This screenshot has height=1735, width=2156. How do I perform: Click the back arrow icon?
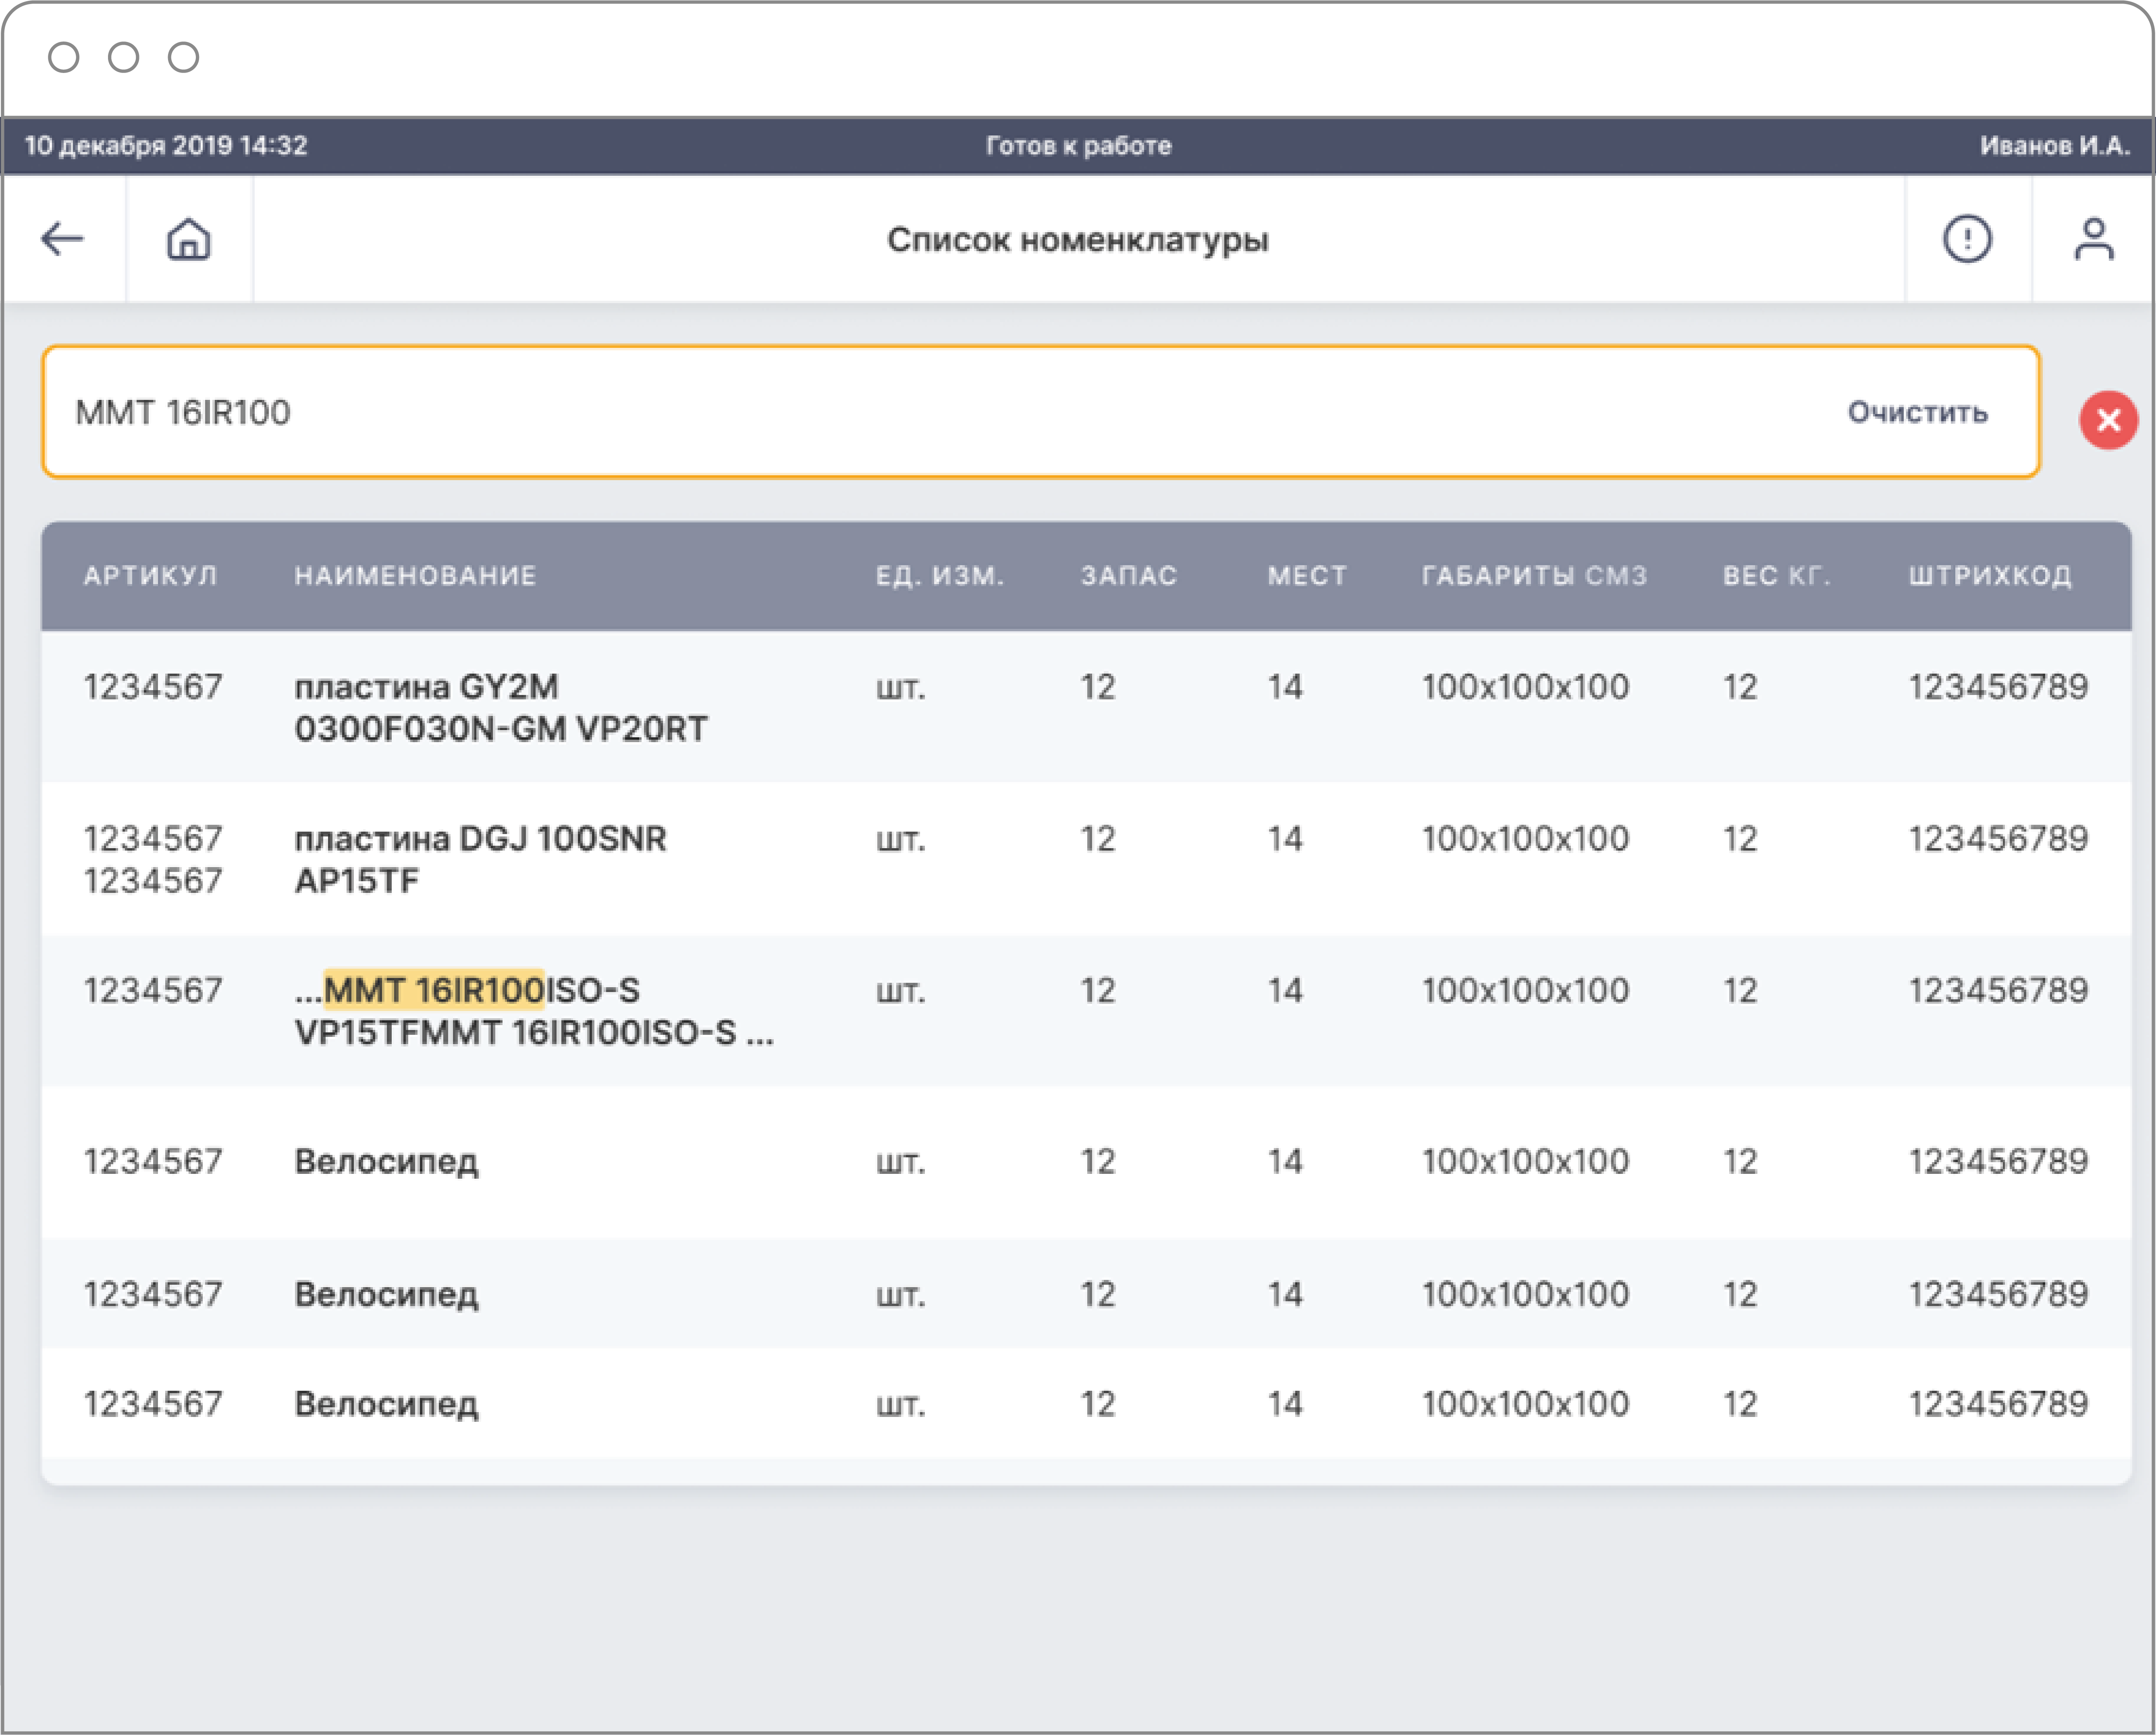coord(62,239)
